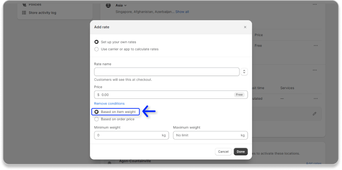
Task: Click the Cancel button
Action: click(223, 152)
